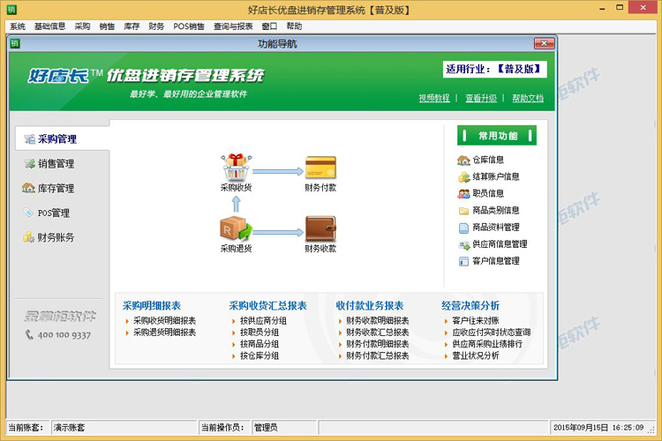The width and height of the screenshot is (662, 441).
Task: Open the 财务 menu
Action: coord(156,26)
